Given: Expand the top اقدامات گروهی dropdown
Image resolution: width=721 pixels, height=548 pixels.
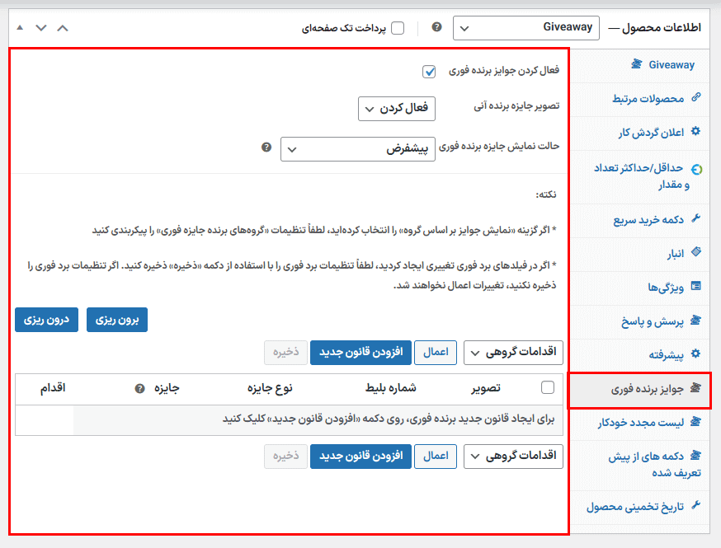Looking at the screenshot, I should click(x=513, y=353).
